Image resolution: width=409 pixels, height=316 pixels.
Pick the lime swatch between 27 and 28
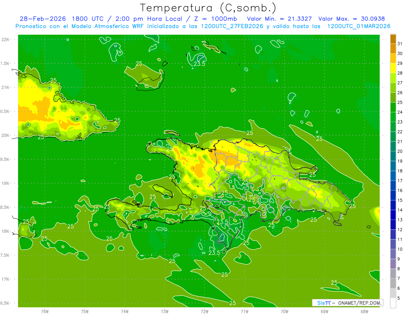tap(393, 78)
